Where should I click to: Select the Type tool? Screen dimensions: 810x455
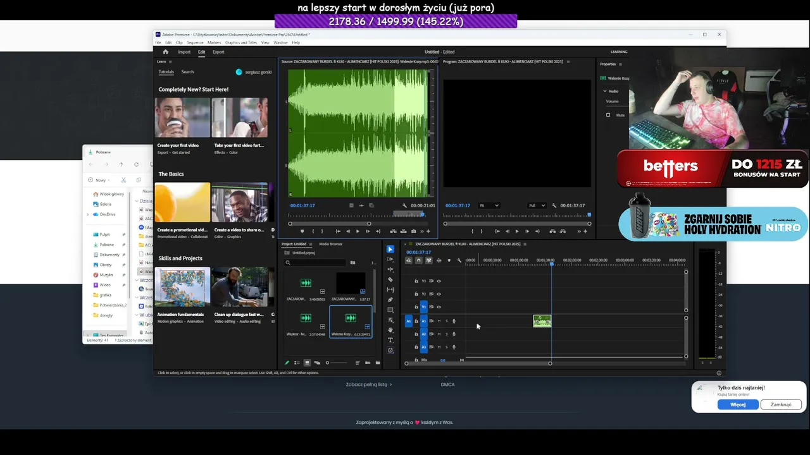coord(390,340)
